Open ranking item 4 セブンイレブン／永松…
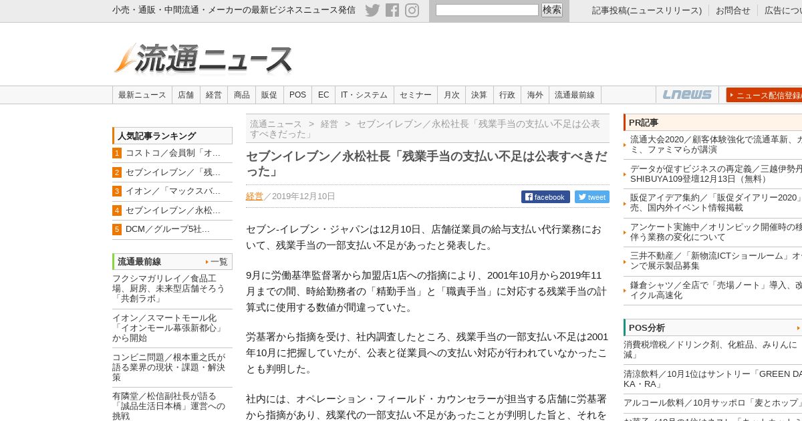 pos(172,210)
